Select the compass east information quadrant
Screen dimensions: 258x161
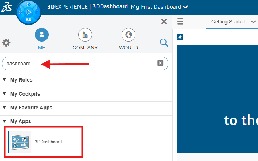coord(37,12)
